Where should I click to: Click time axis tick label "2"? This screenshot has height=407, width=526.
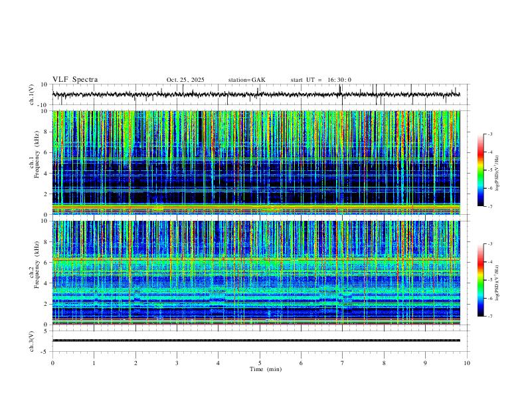(135, 363)
